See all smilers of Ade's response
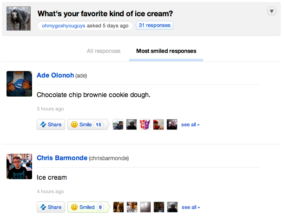The height and width of the screenshot is (221, 284). tap(190, 124)
